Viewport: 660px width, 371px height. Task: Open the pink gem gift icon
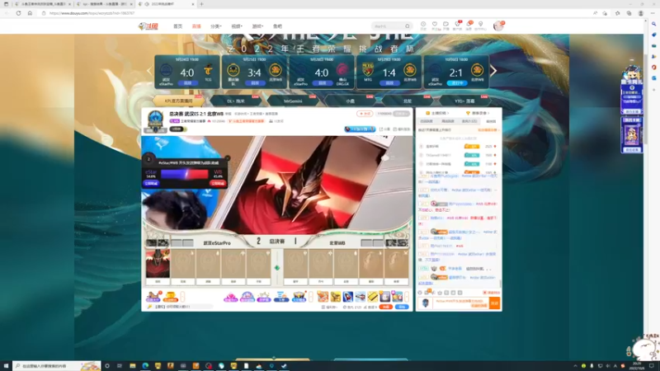click(230, 297)
